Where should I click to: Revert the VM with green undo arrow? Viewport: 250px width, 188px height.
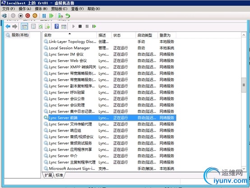click(68, 16)
